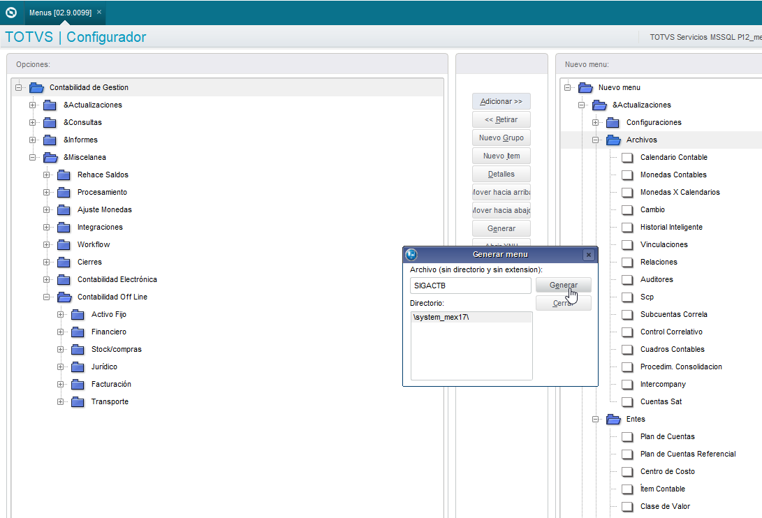Click the Entes folder icon
Viewport: 762px width, 518px height.
pyautogui.click(x=613, y=420)
